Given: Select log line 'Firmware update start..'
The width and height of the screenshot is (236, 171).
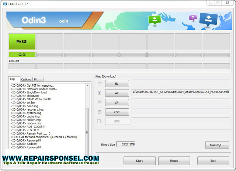Looking at the screenshot, I should point(34,89).
